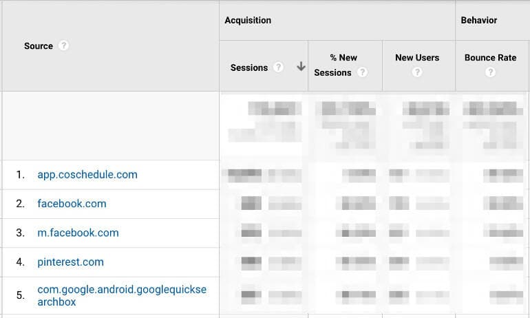Select the Acquisition group header

(x=248, y=20)
